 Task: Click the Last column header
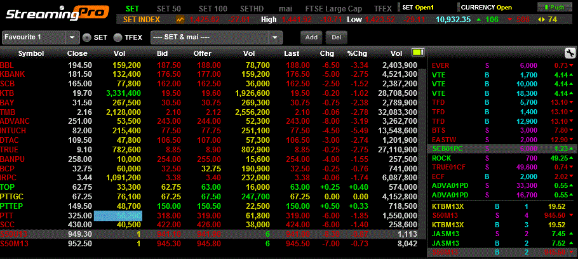pos(291,53)
